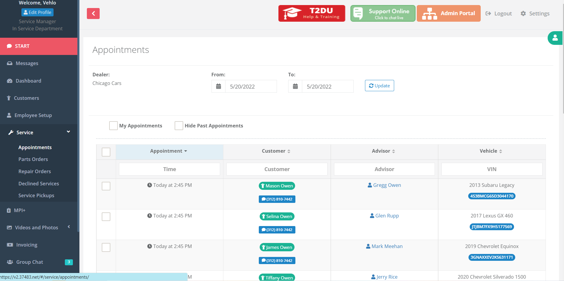This screenshot has height=281, width=564.
Task: Select all rows using the header checkbox
Action: tap(106, 152)
